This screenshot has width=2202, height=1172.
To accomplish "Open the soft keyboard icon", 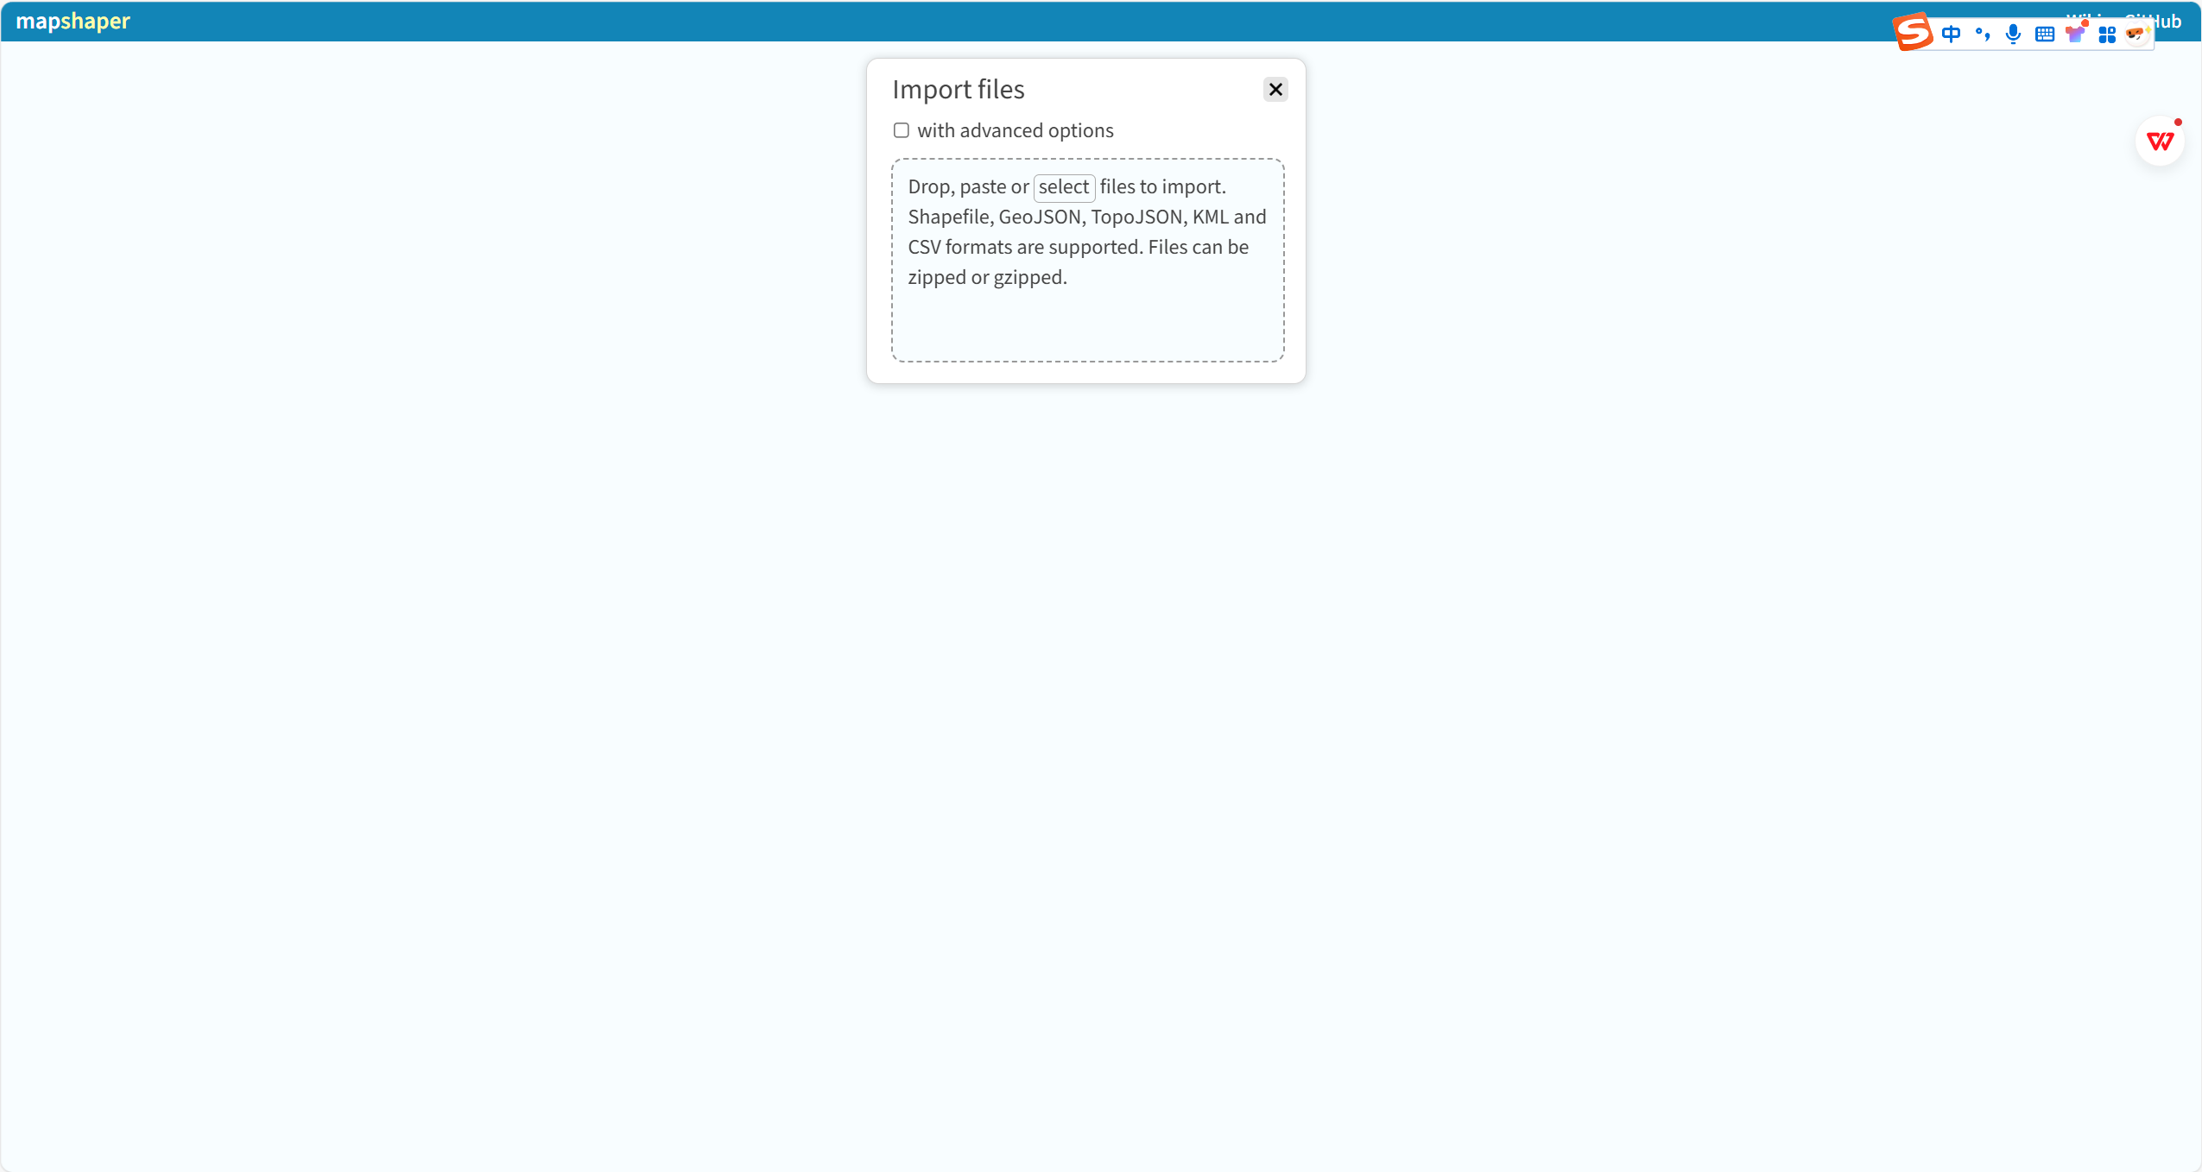I will [2045, 35].
